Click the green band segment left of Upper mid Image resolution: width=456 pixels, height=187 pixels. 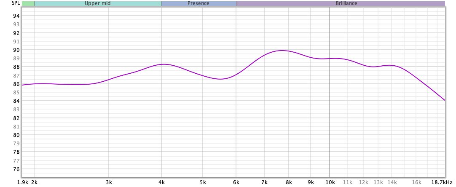(28, 3)
